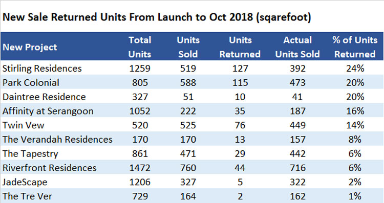Click the Twin Vew project name

[x=24, y=125]
